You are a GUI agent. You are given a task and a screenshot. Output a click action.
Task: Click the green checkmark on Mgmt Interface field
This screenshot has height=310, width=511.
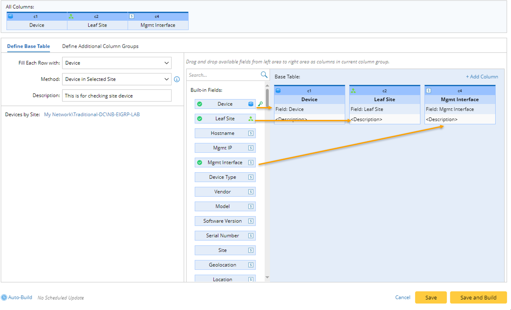200,163
